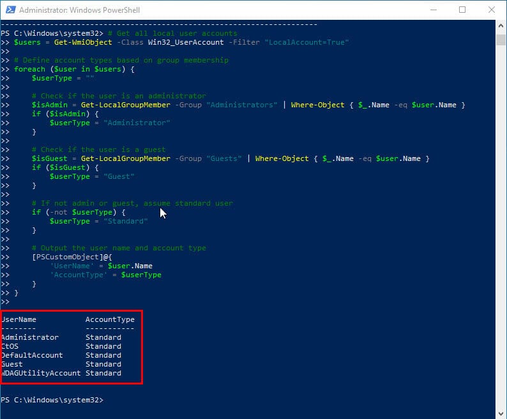This screenshot has width=507, height=419.
Task: Click the vertical scrollbar thumb
Action: click(501, 40)
